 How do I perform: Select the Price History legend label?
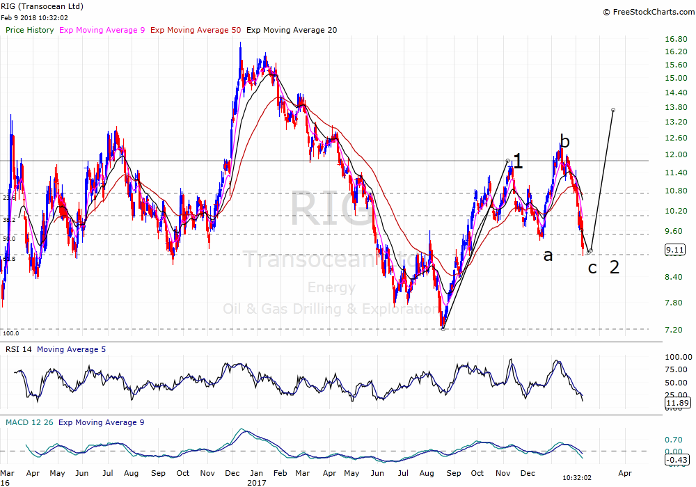point(30,30)
